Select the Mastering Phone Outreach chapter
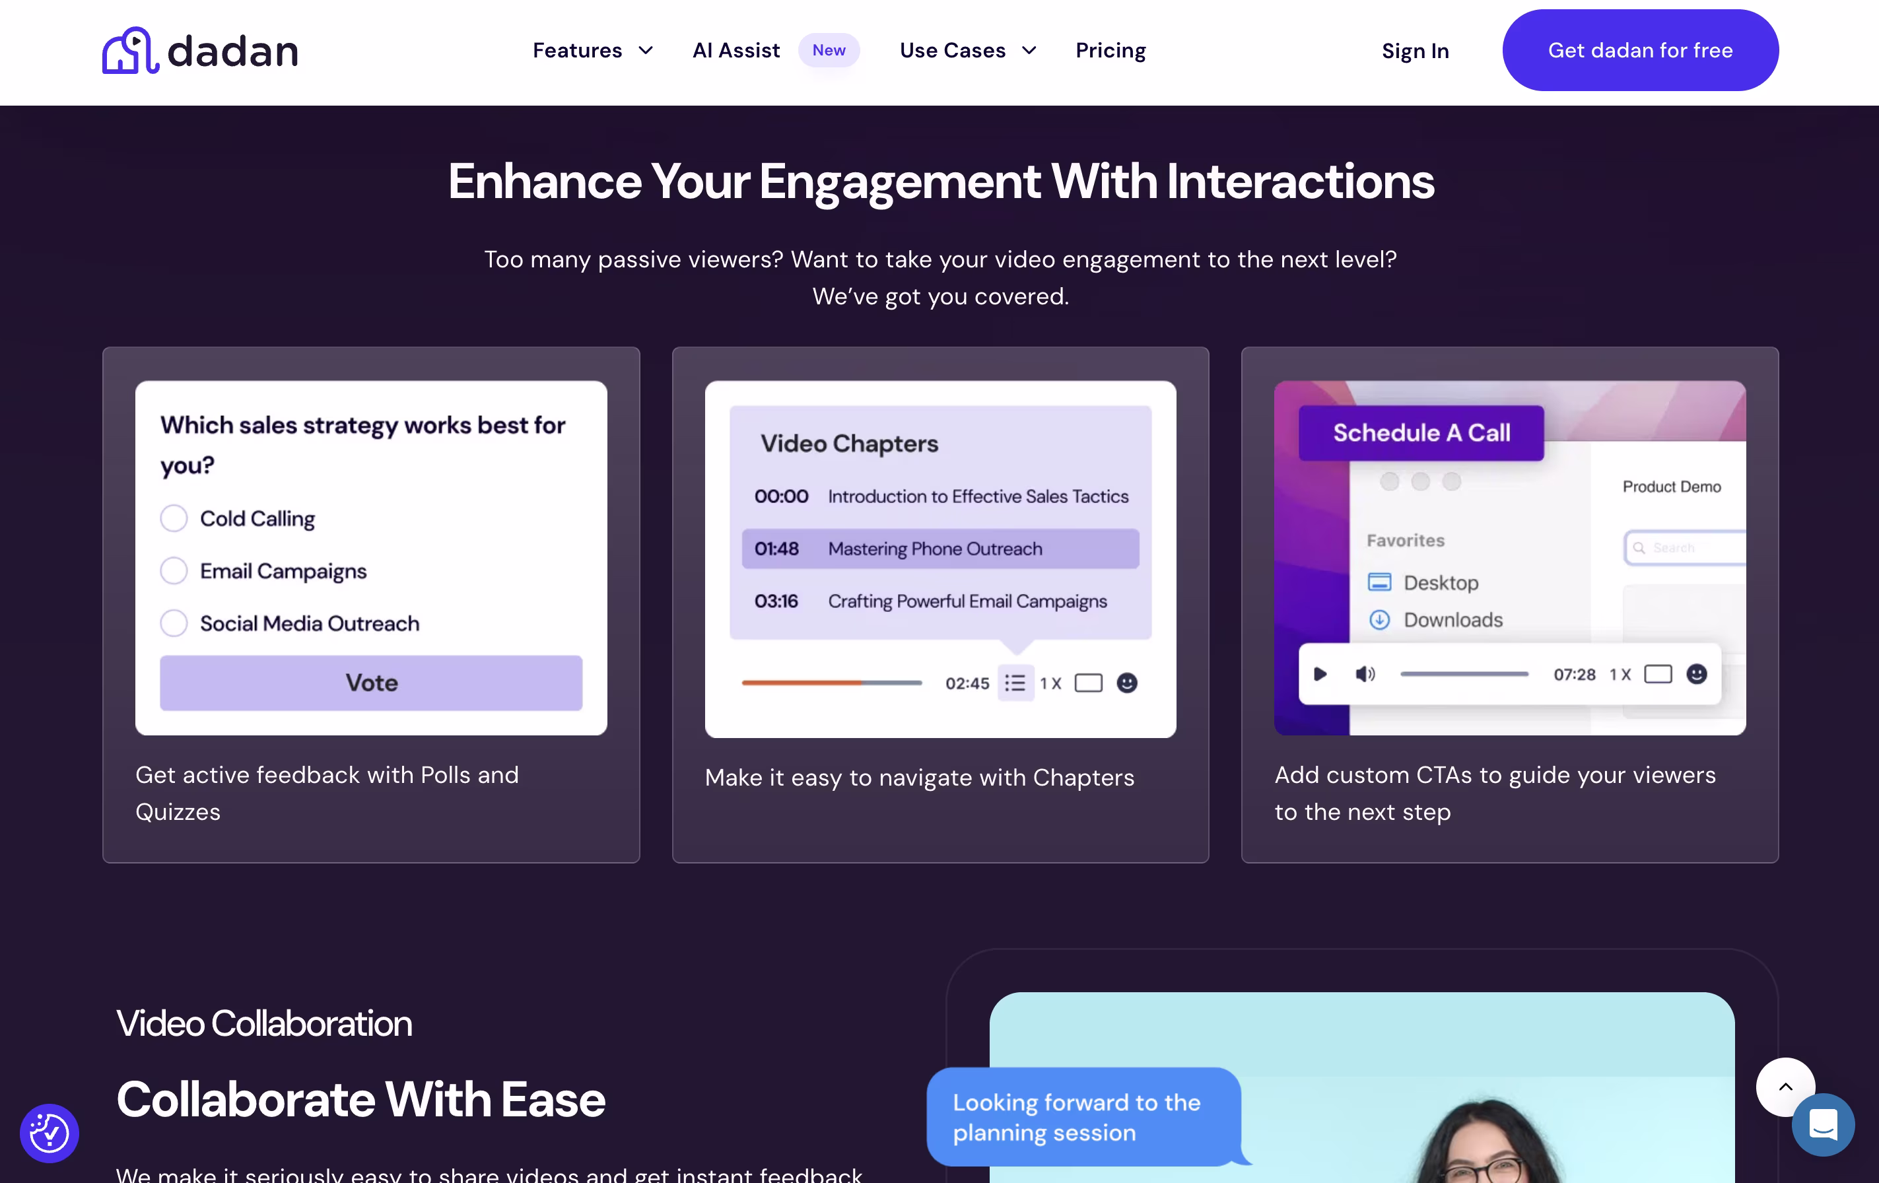The width and height of the screenshot is (1879, 1183). 940,549
